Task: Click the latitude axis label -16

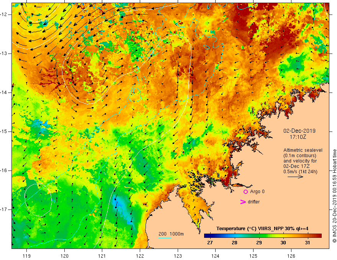Action: 4,171
